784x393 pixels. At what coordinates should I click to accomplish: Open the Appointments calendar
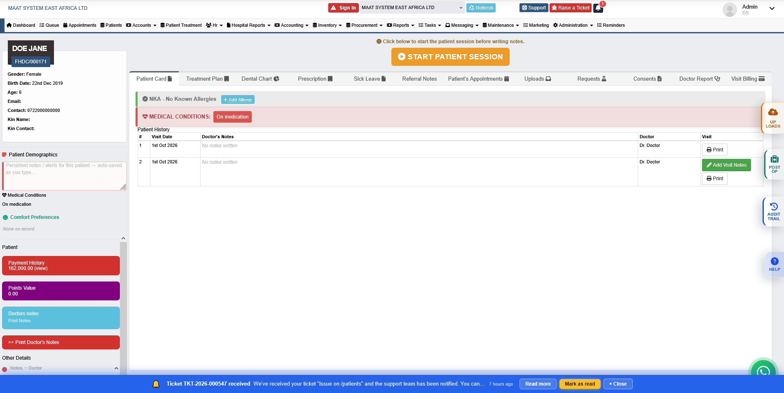click(x=80, y=25)
